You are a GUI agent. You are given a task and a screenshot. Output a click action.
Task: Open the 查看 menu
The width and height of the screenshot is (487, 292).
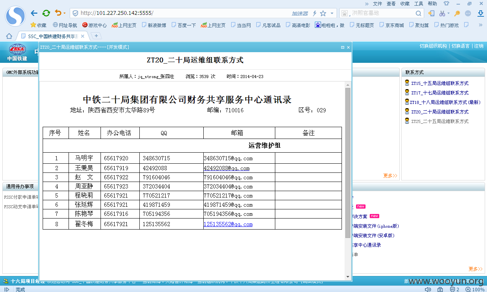click(x=391, y=3)
